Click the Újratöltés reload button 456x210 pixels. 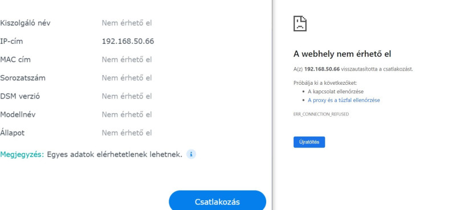coord(309,142)
